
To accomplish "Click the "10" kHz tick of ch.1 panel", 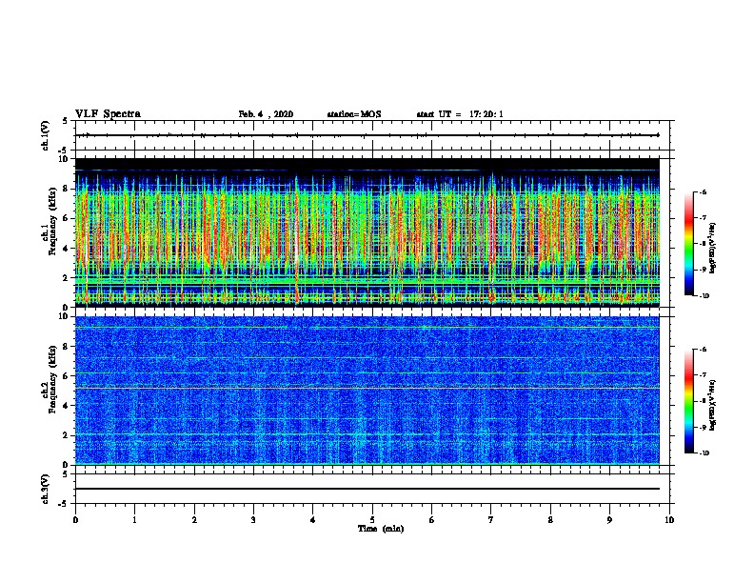I will [x=64, y=159].
